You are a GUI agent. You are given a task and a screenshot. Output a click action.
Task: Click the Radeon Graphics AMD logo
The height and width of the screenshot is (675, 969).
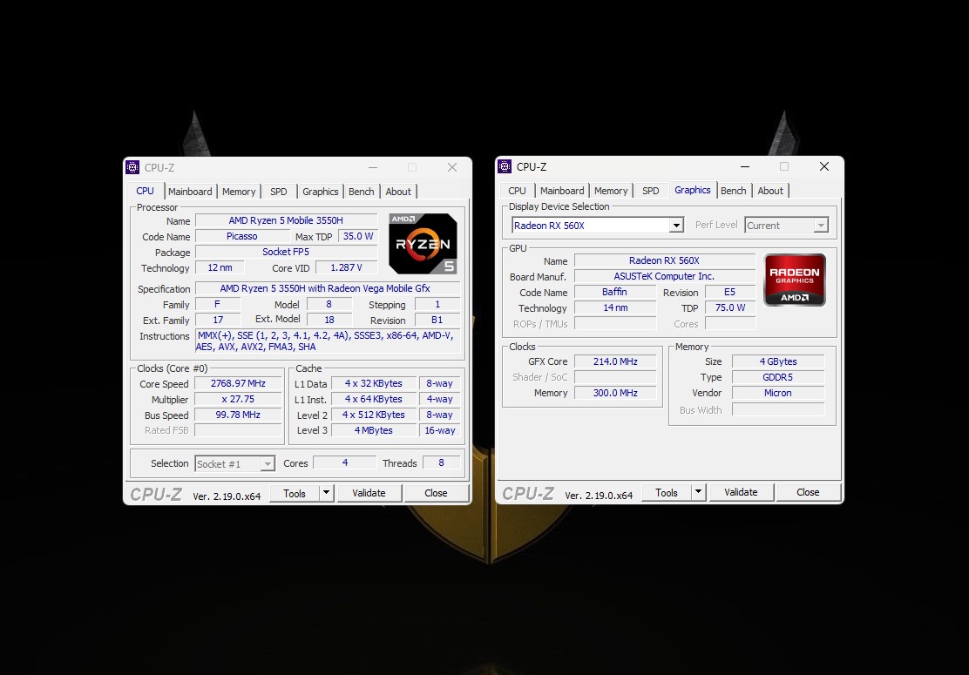tap(795, 280)
